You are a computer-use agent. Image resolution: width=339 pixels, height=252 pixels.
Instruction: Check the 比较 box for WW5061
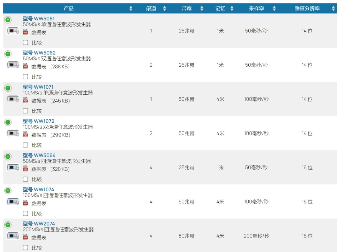point(25,42)
